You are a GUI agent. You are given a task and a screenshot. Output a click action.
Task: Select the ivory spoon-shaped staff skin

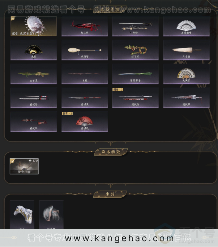[85, 50]
